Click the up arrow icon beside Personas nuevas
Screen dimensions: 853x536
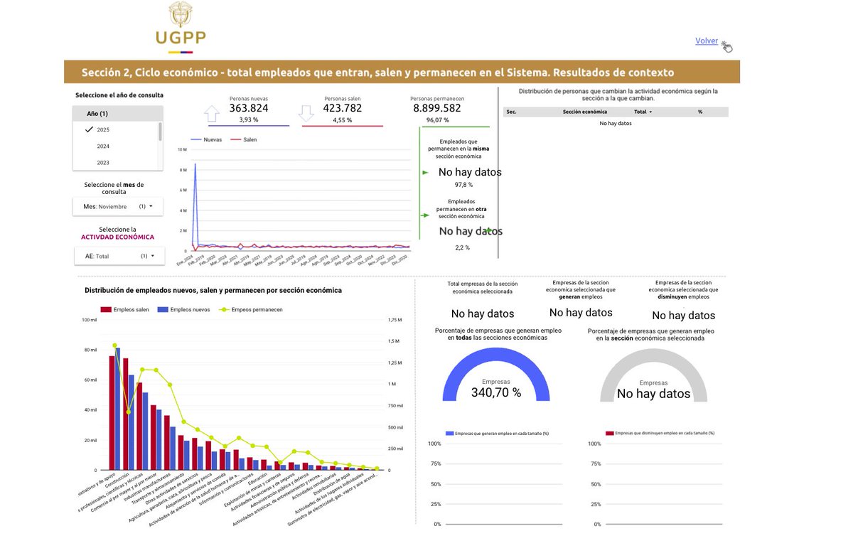[x=213, y=114]
